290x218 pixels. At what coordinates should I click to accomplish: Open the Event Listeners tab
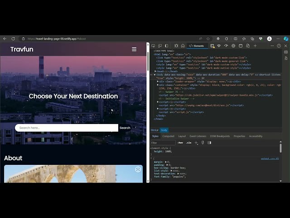pyautogui.click(x=198, y=136)
